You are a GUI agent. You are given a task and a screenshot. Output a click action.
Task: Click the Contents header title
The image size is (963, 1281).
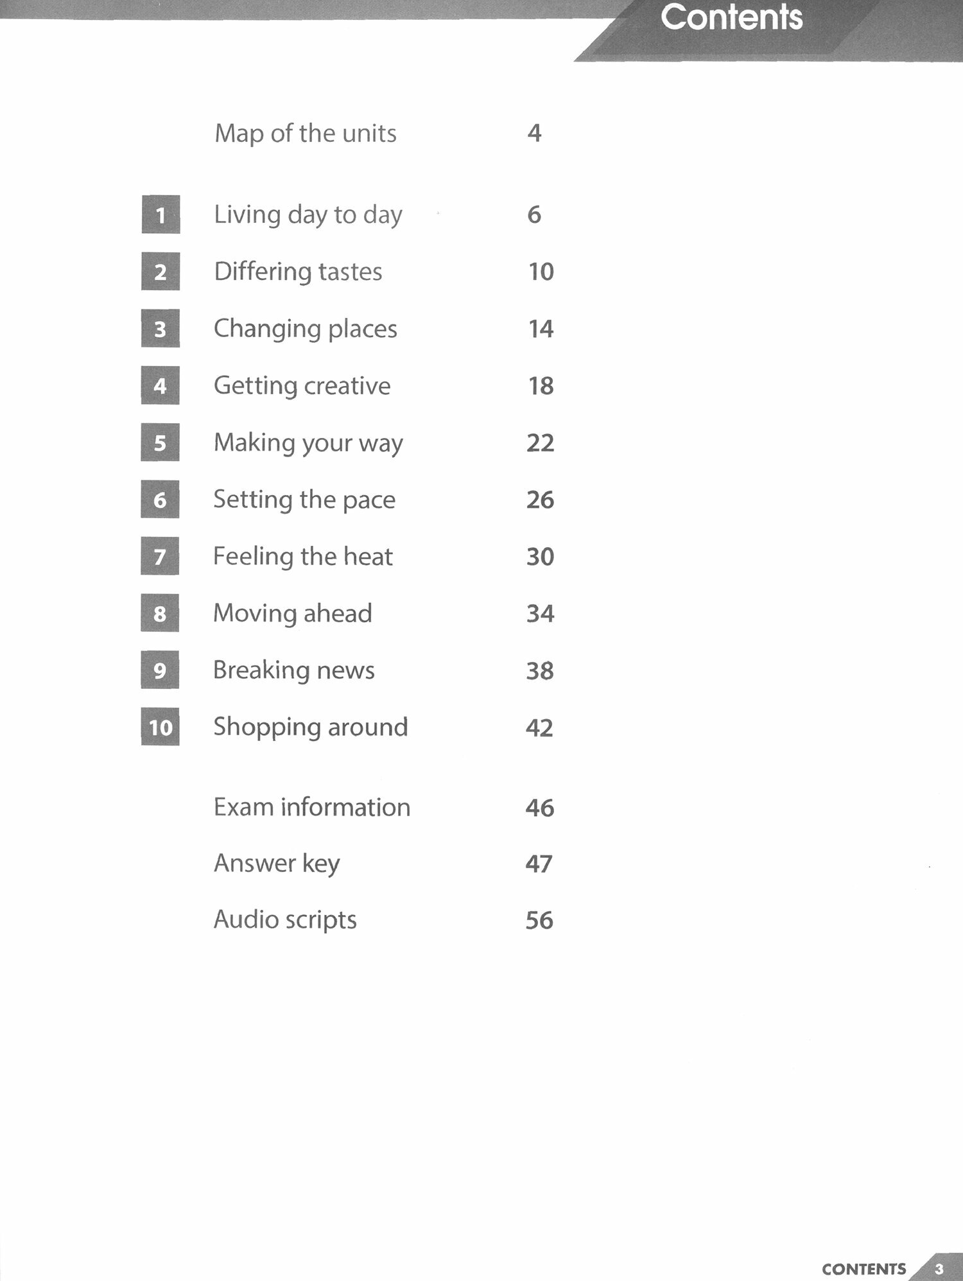(731, 17)
